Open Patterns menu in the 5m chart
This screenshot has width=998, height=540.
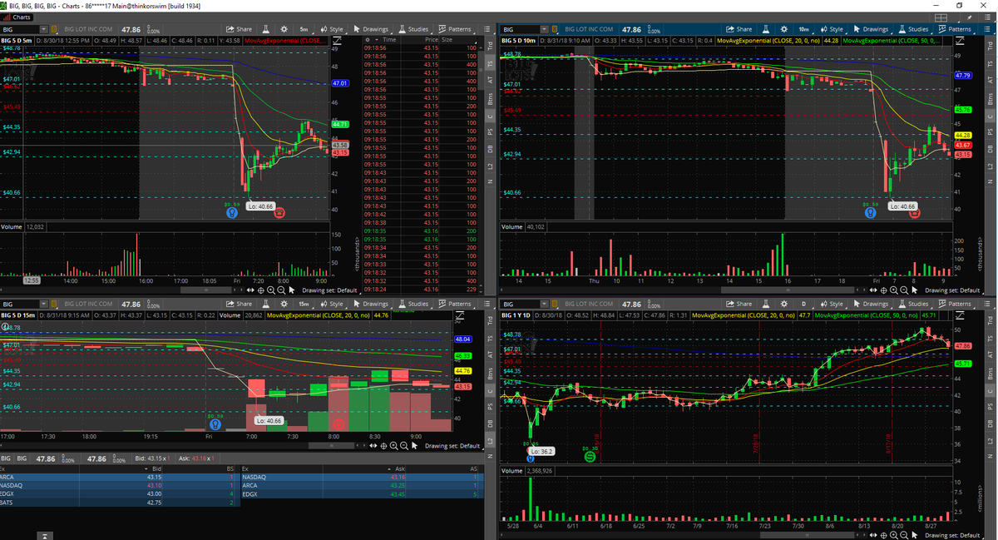tap(456, 29)
